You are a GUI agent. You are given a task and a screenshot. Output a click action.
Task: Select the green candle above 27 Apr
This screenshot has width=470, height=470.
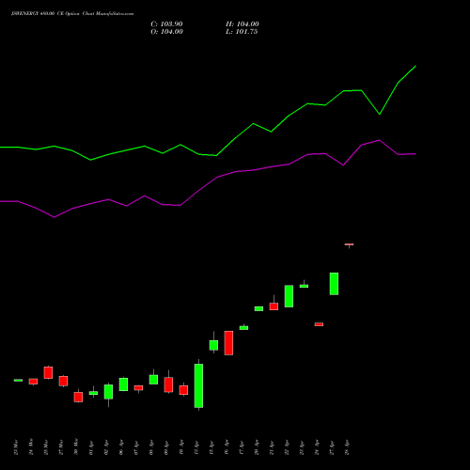point(334,284)
